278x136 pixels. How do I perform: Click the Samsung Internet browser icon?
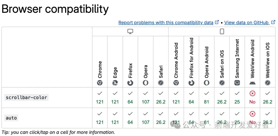coord(237,83)
